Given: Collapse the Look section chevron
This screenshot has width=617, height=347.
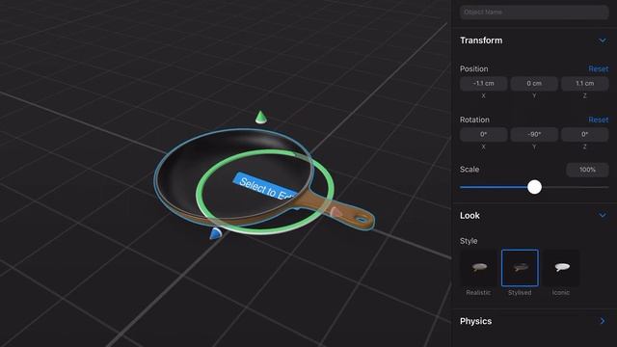Looking at the screenshot, I should pyautogui.click(x=602, y=216).
